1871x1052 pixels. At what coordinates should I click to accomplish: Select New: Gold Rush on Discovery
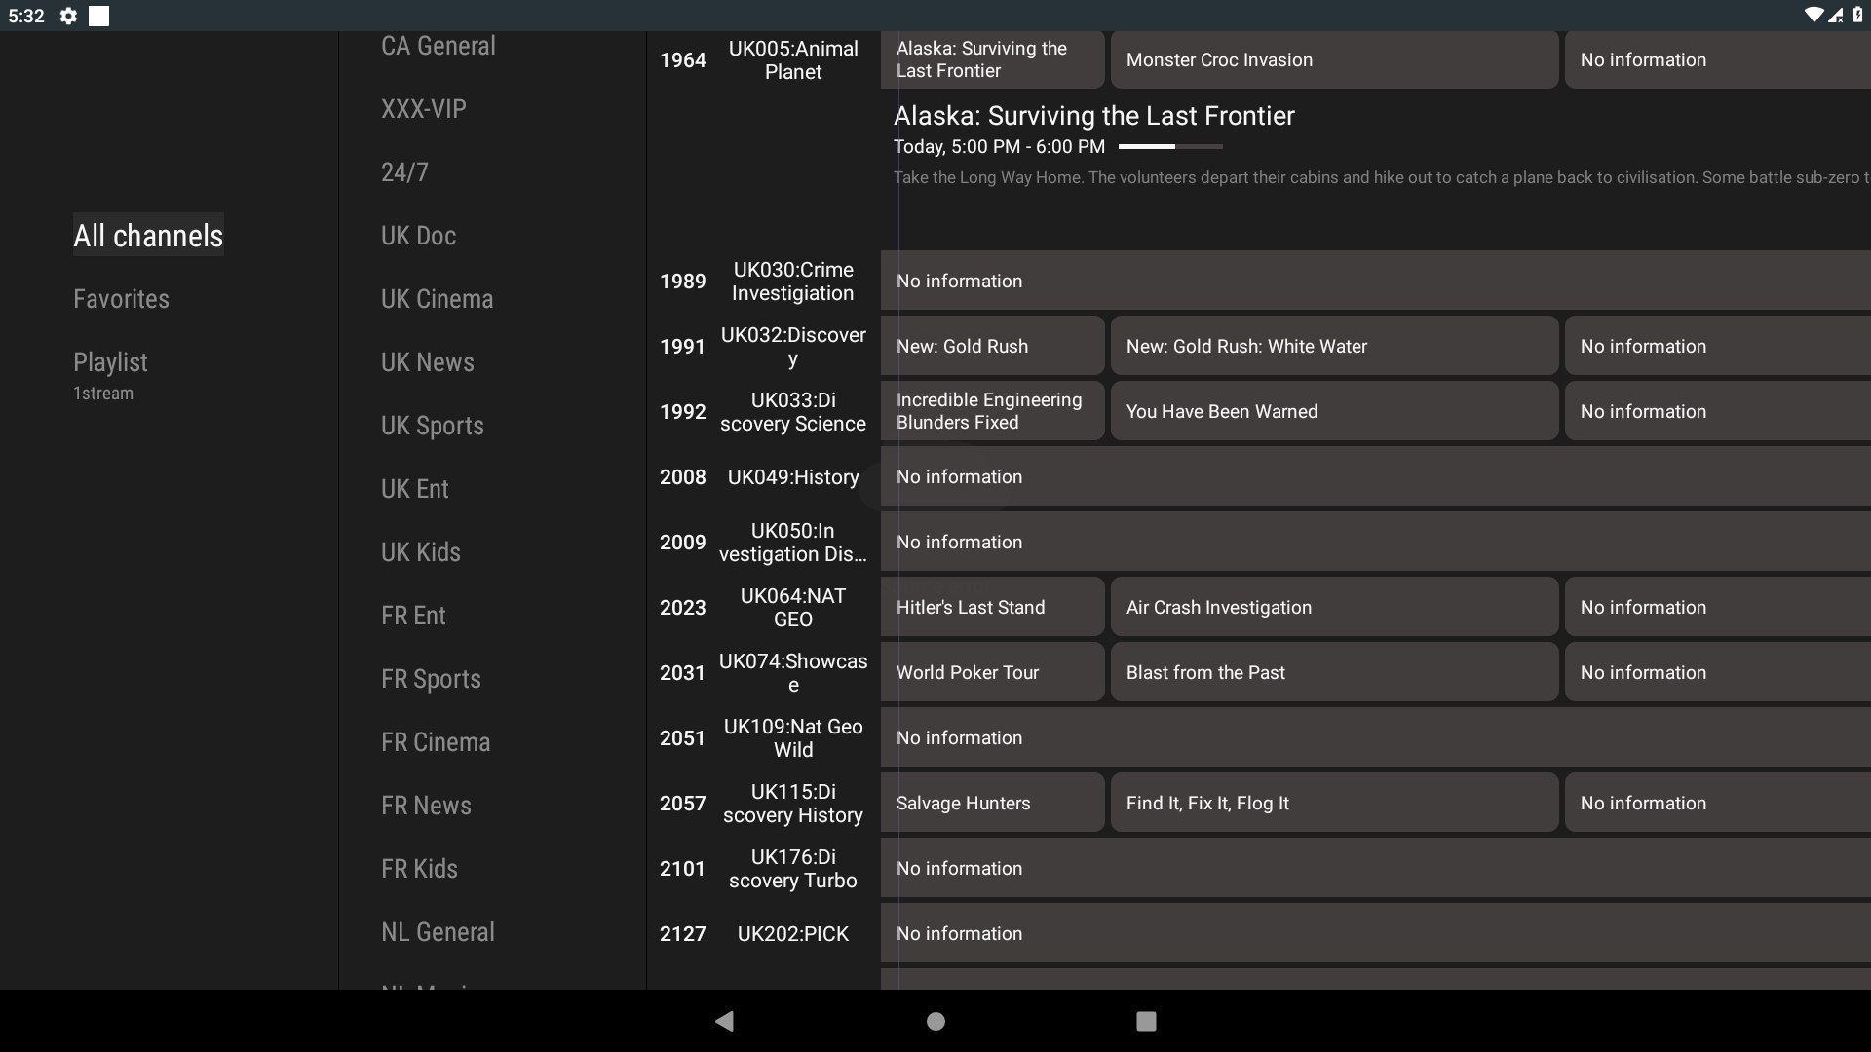tap(992, 346)
